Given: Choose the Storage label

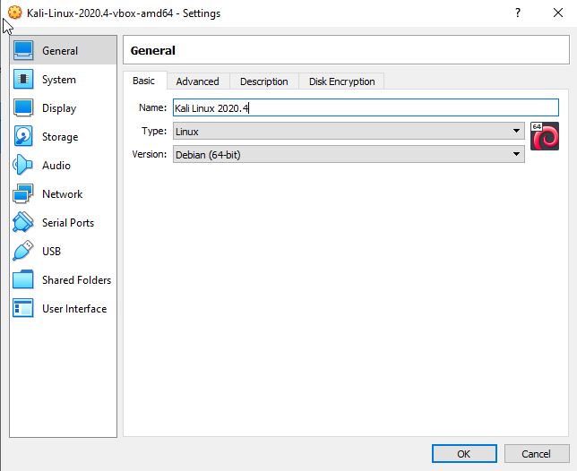Looking at the screenshot, I should tap(60, 137).
